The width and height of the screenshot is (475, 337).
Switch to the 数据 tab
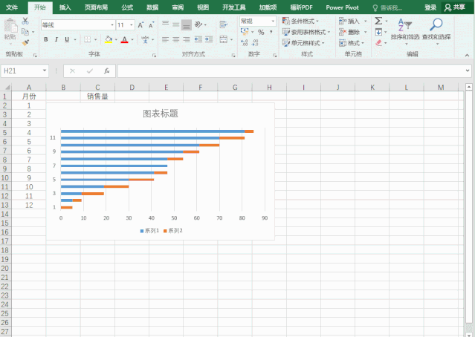click(x=152, y=7)
